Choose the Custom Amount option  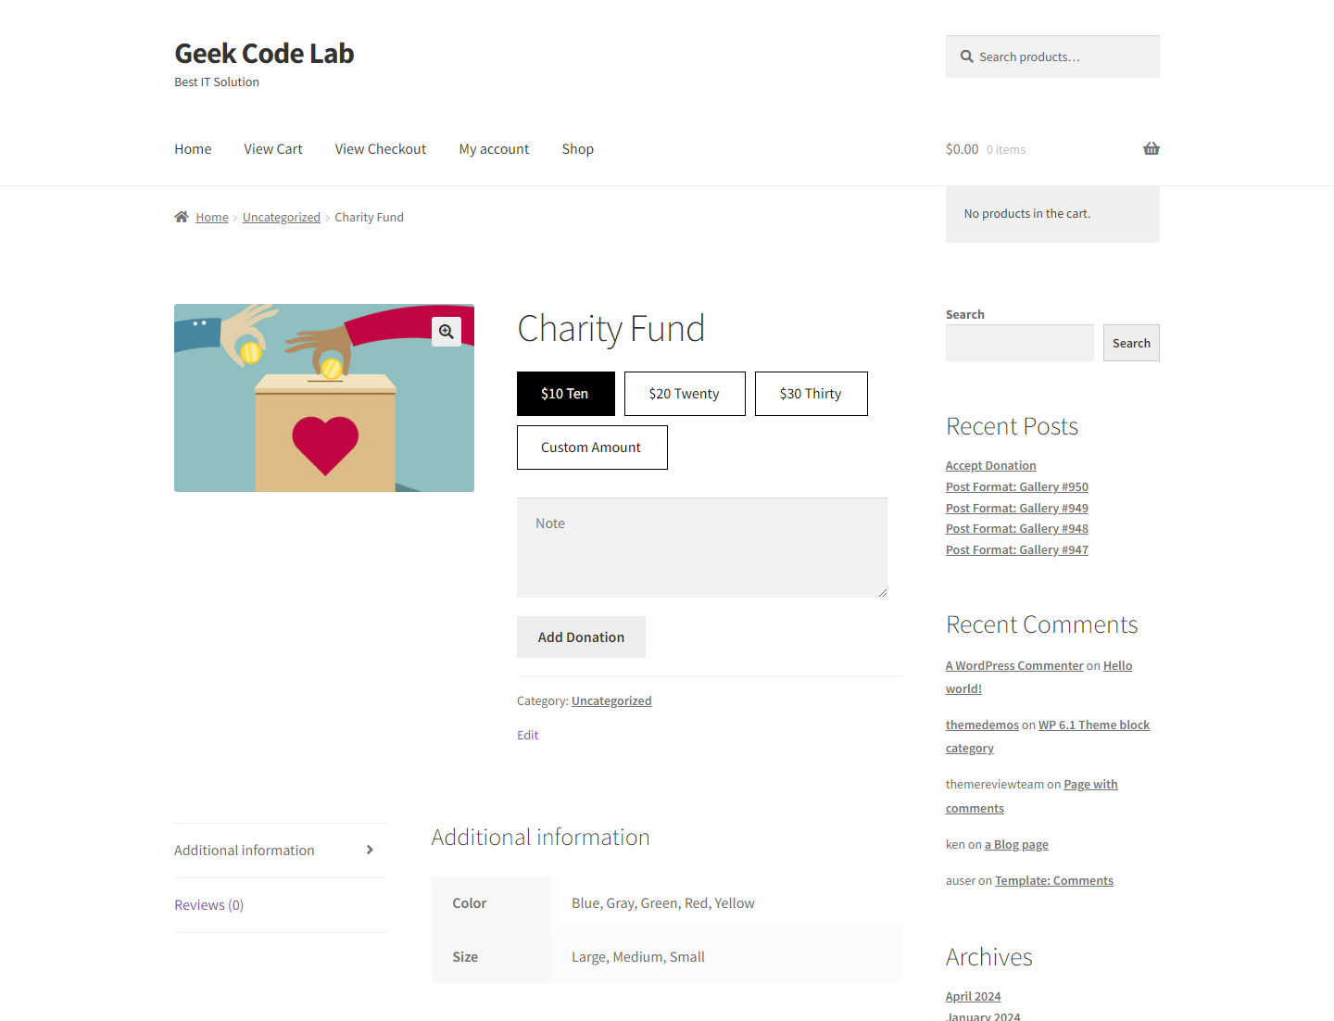[592, 447]
